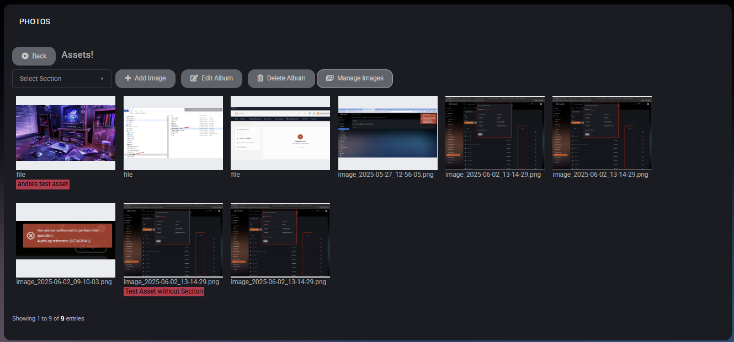Image resolution: width=734 pixels, height=342 pixels.
Task: Click the trash icon on Delete Album
Action: pyautogui.click(x=260, y=78)
